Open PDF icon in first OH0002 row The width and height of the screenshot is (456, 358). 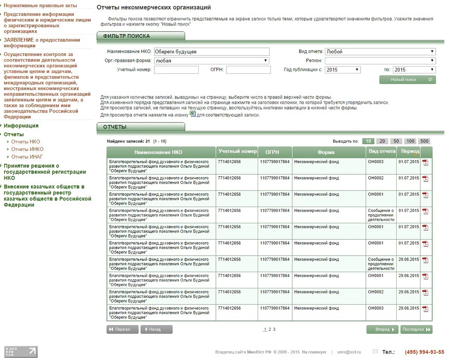(425, 179)
